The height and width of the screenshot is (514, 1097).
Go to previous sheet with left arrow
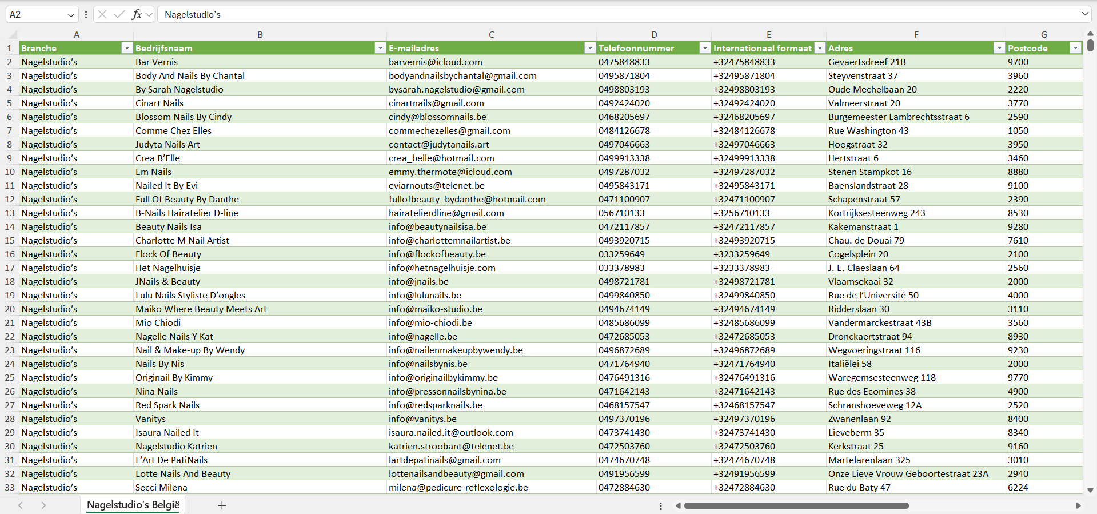click(21, 505)
